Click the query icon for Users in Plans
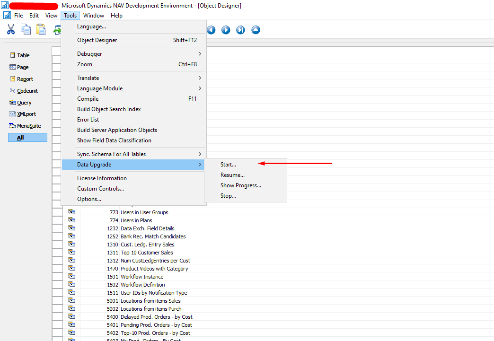 tap(72, 220)
